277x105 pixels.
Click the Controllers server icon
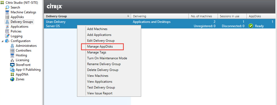pos(12,51)
